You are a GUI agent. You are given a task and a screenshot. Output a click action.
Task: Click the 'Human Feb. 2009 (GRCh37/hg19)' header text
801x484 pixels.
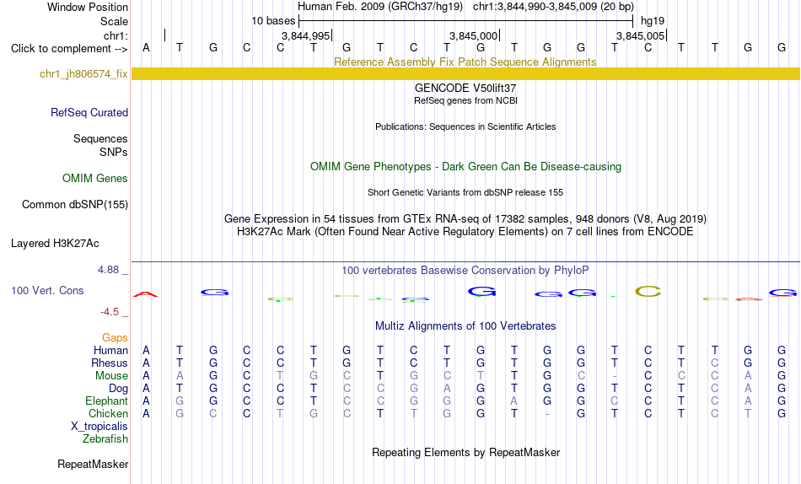pyautogui.click(x=380, y=7)
